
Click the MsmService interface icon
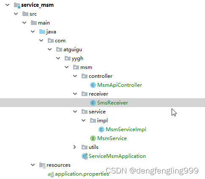click(x=93, y=138)
